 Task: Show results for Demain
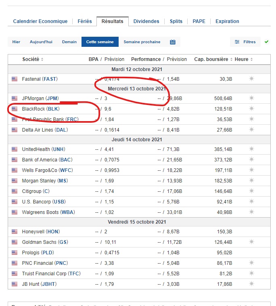pos(69,42)
